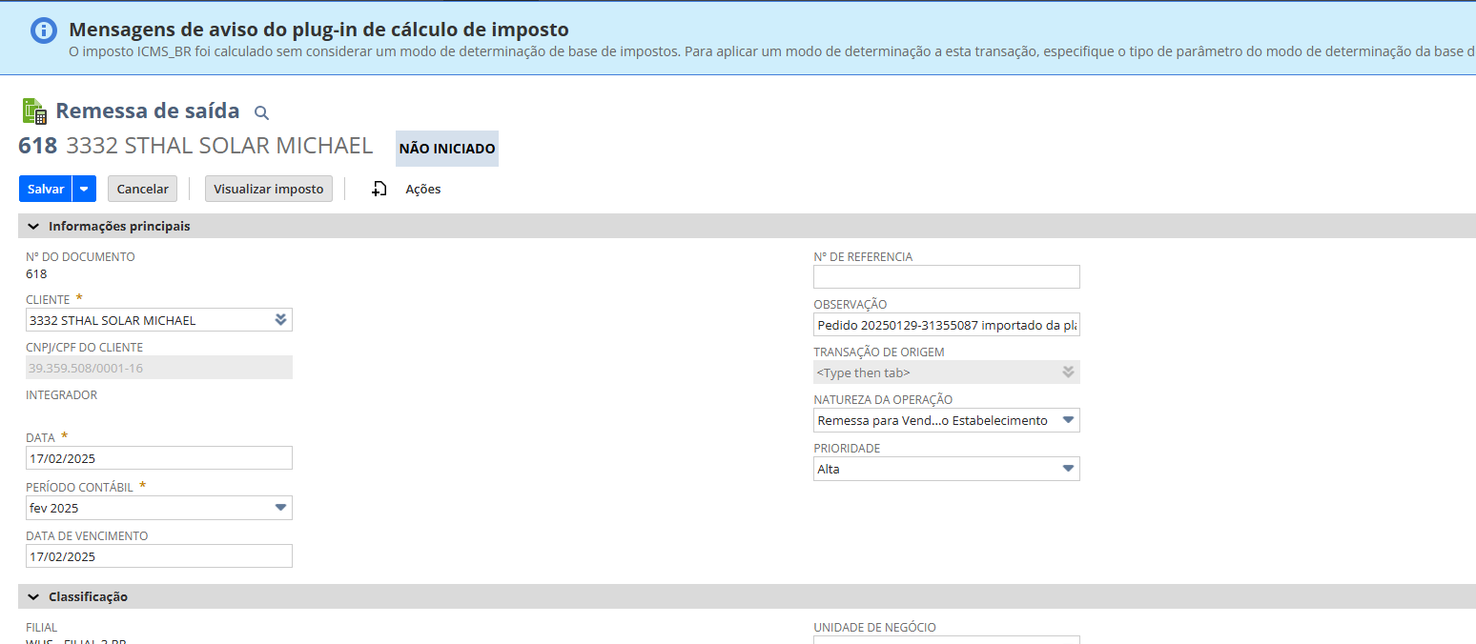Image resolution: width=1476 pixels, height=644 pixels.
Task: Click the Nº de Referencia input field
Action: 946,277
